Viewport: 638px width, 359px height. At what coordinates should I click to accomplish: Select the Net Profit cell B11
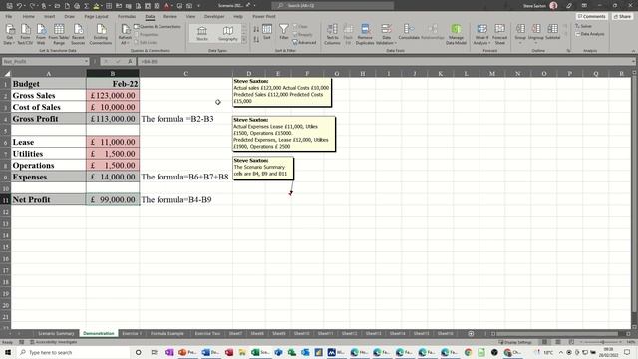[x=113, y=199]
